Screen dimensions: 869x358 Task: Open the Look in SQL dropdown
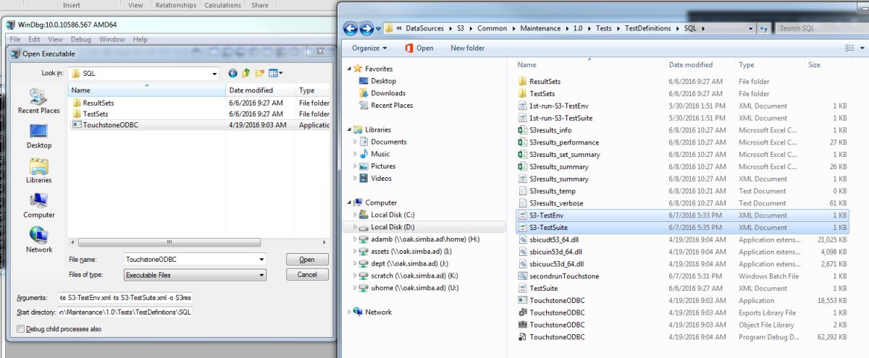pos(214,74)
